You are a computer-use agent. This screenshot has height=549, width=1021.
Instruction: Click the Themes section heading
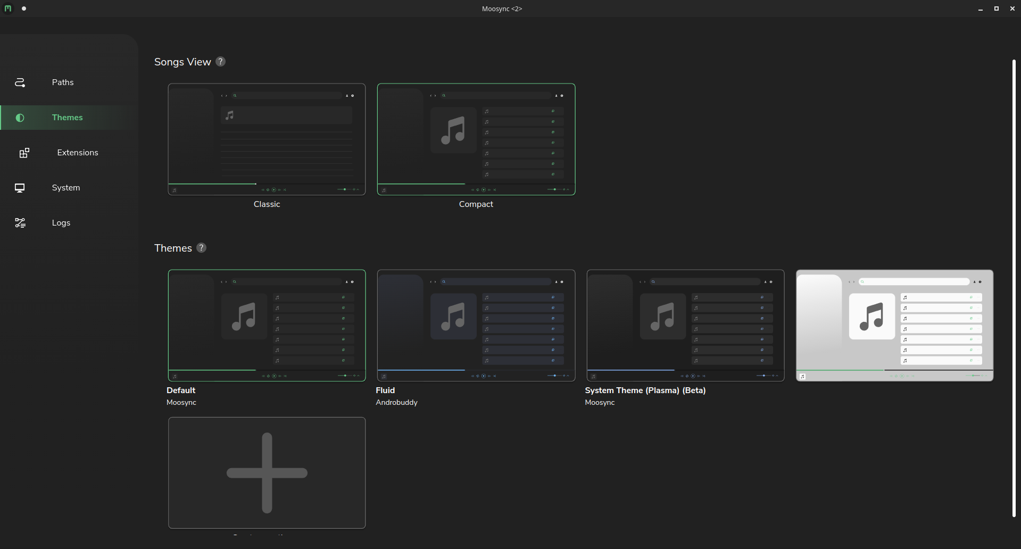point(173,248)
